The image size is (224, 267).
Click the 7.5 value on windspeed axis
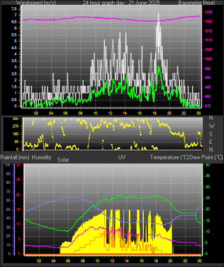pyautogui.click(x=14, y=9)
